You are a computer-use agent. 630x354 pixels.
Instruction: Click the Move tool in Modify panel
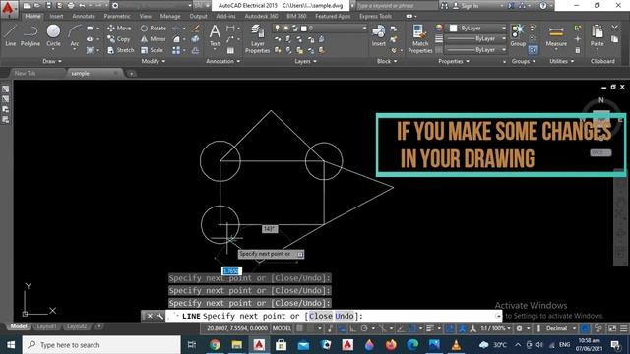click(119, 29)
